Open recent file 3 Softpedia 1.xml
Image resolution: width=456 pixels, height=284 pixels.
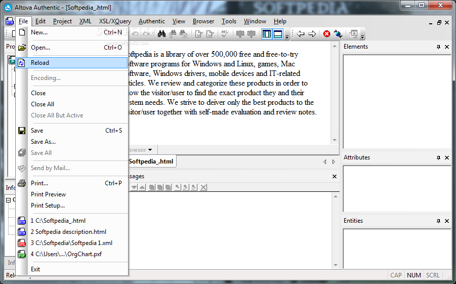point(72,243)
